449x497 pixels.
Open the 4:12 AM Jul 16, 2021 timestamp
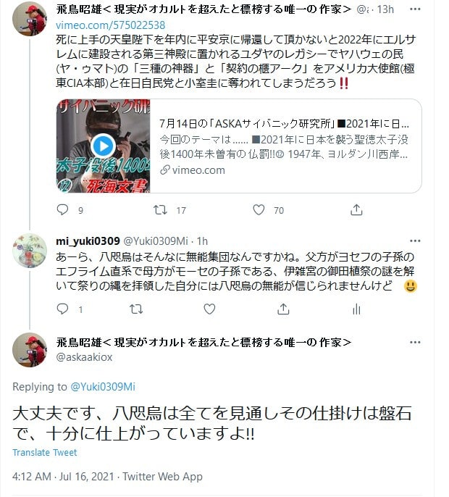tap(63, 477)
